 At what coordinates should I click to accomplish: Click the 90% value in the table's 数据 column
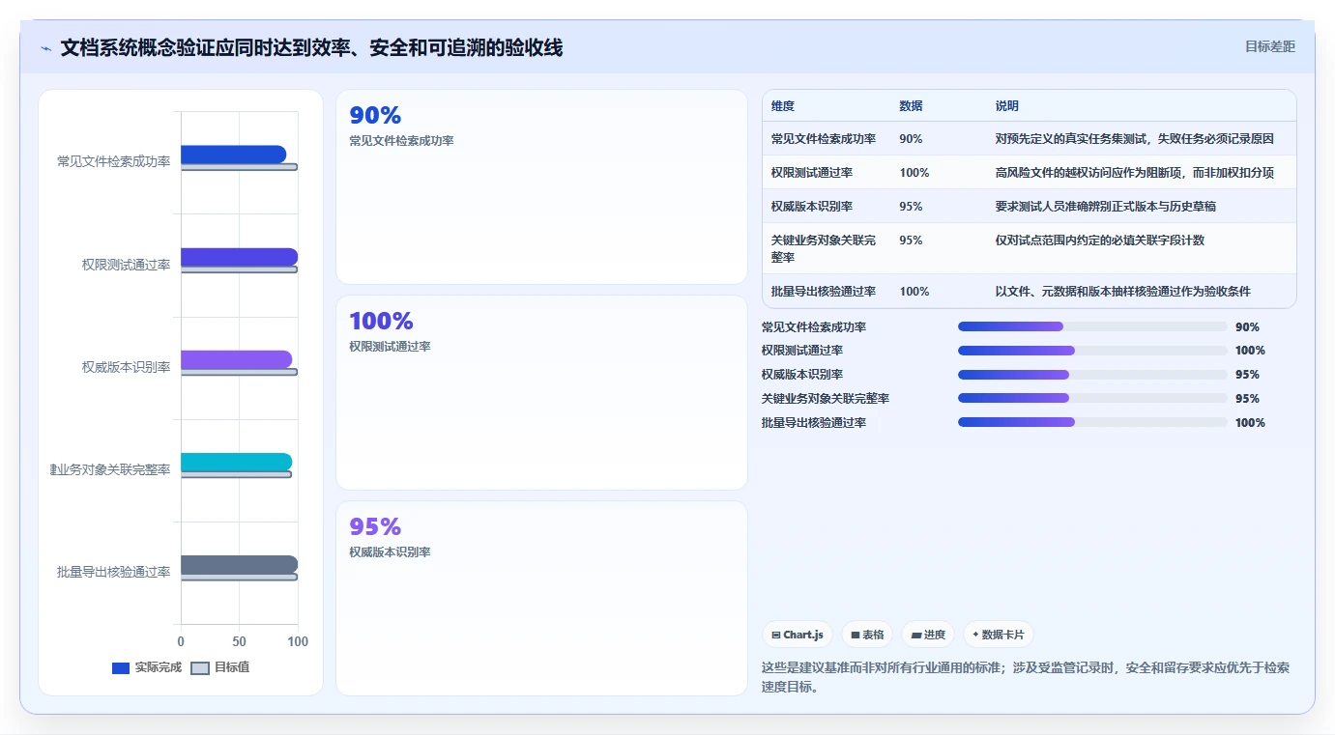point(911,139)
